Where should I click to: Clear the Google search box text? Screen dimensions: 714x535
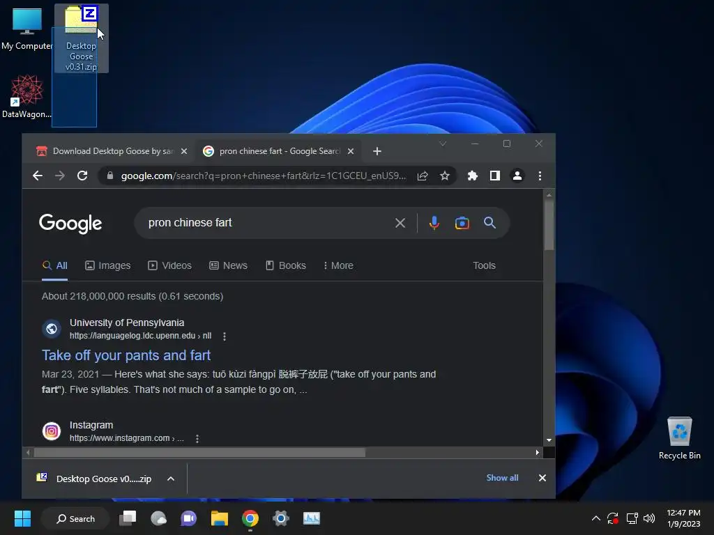pos(400,223)
